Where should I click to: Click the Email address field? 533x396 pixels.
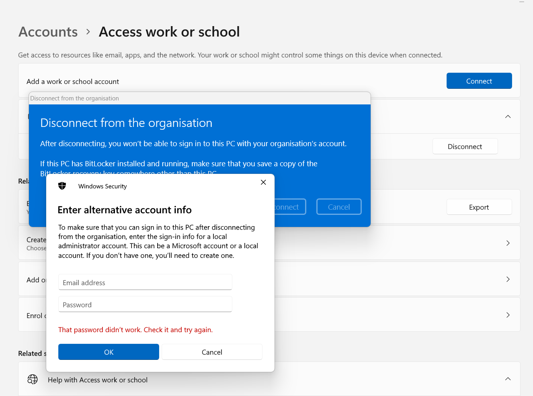[x=145, y=282]
